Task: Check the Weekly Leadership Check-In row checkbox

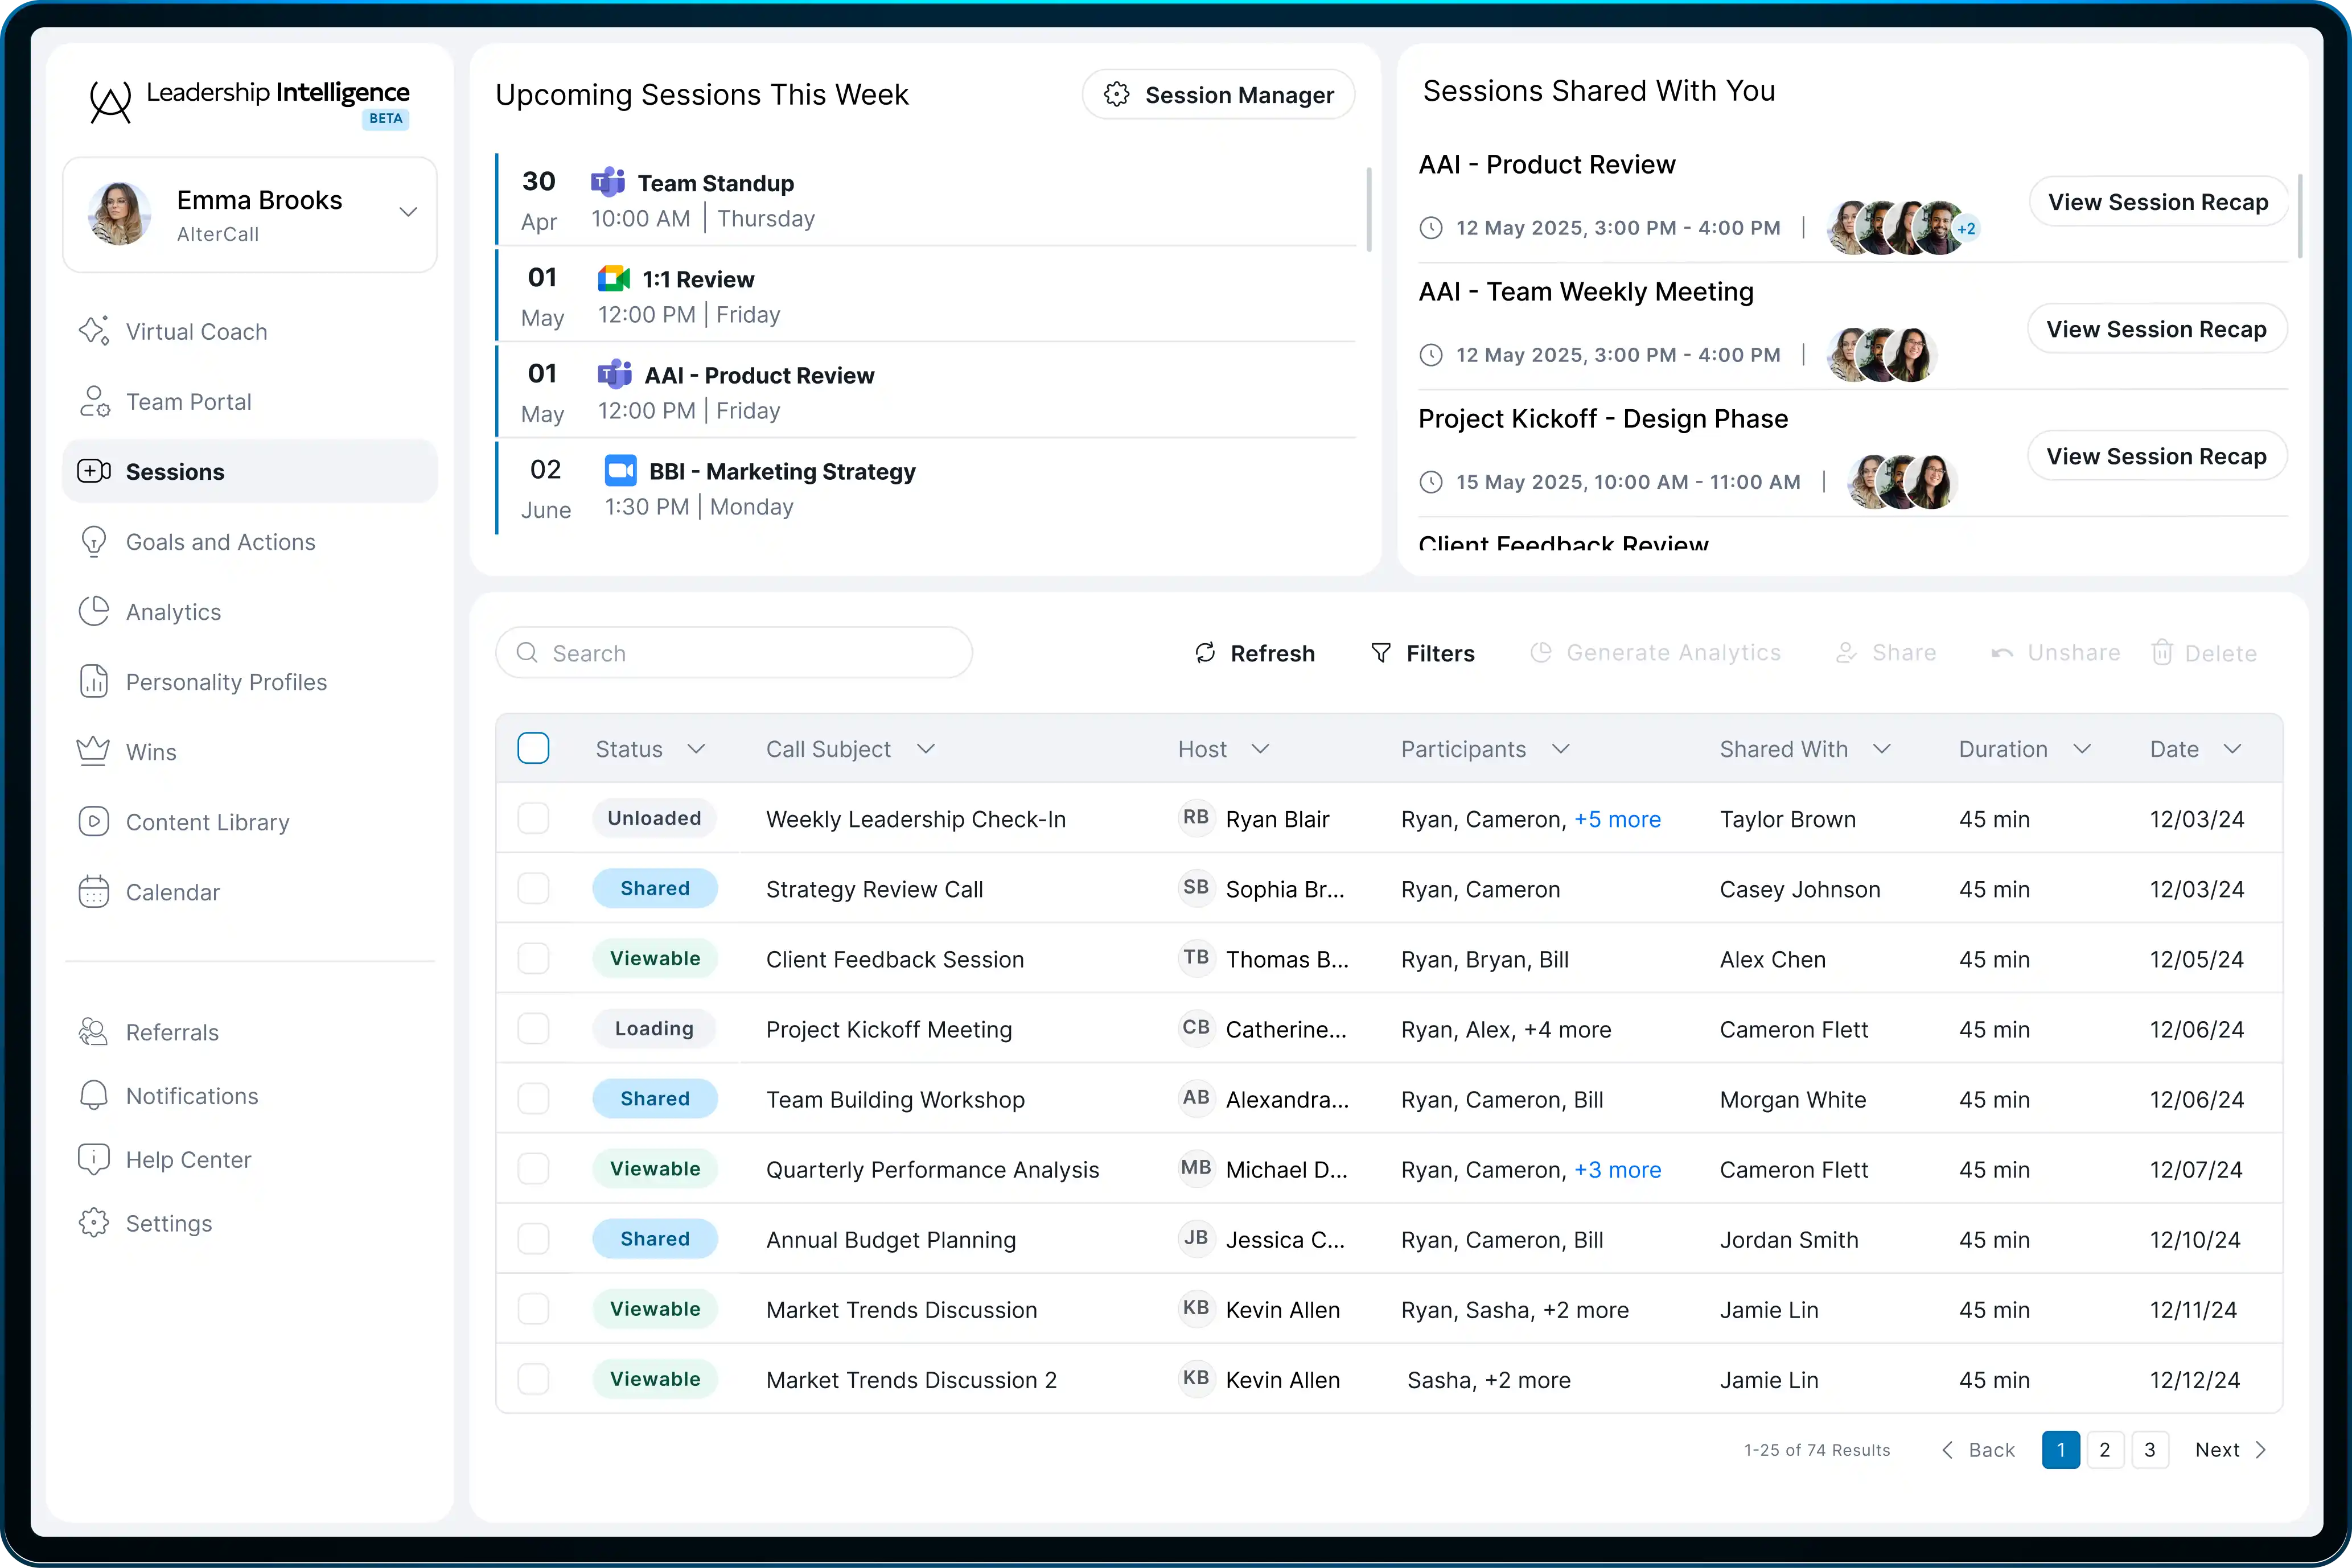Action: 534,819
